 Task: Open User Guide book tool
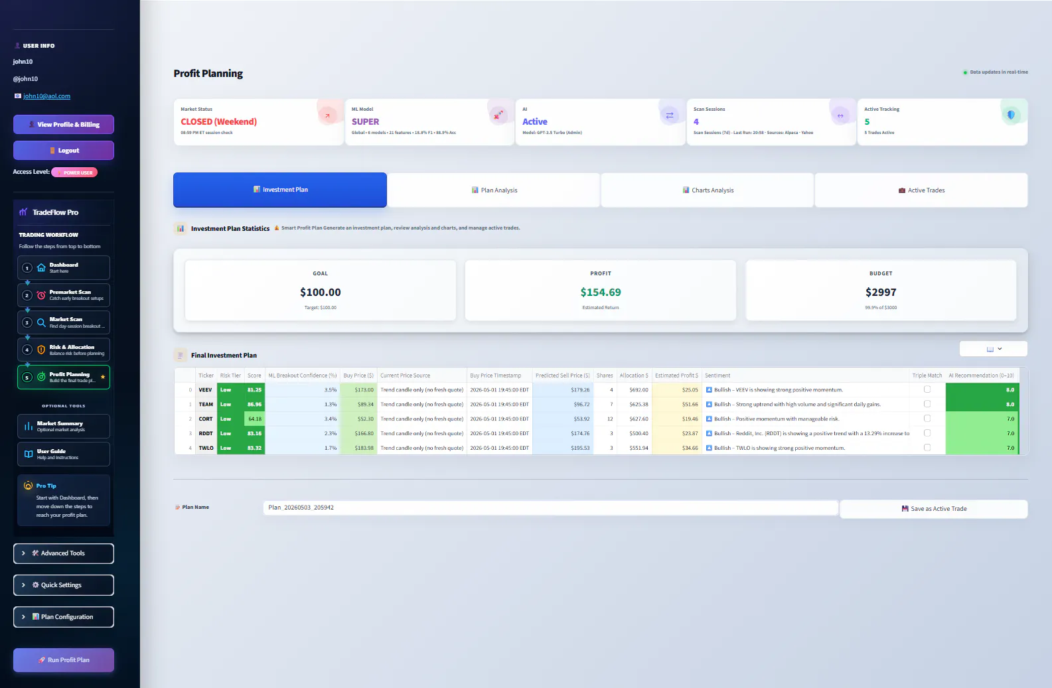point(64,454)
